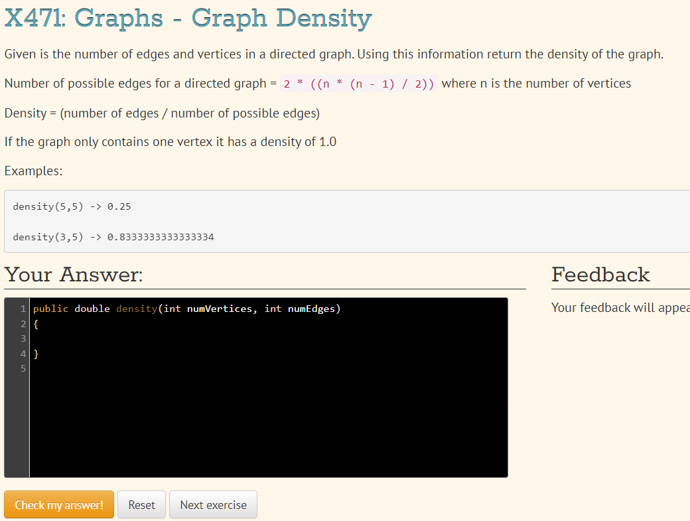This screenshot has height=521, width=690.
Task: Click the Check my answer! button
Action: tap(58, 504)
